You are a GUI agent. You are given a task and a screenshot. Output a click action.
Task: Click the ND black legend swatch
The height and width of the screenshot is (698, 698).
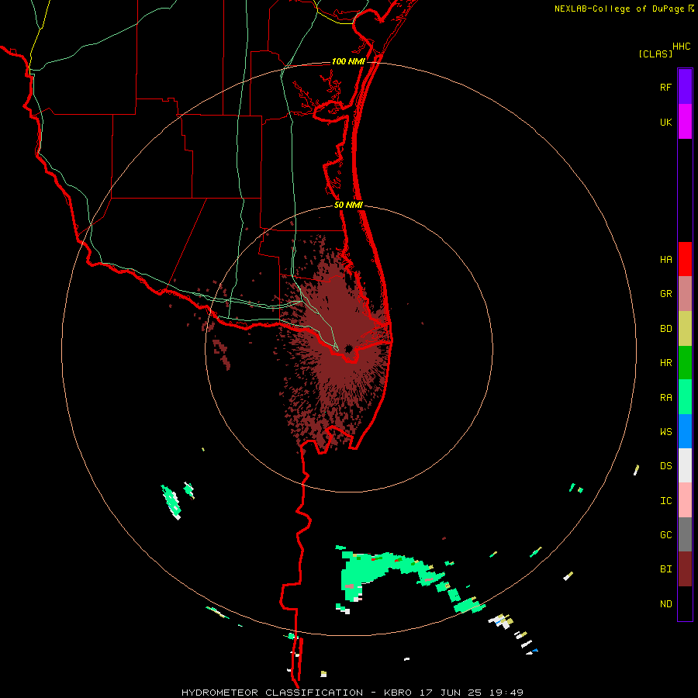pos(685,603)
